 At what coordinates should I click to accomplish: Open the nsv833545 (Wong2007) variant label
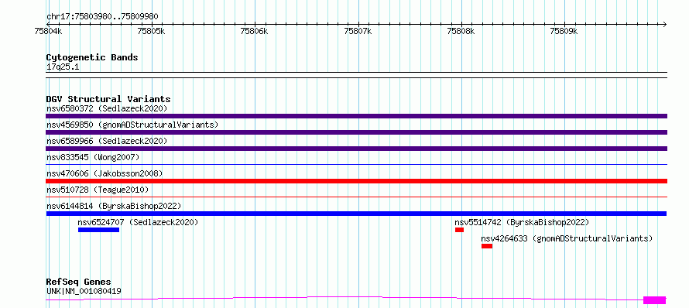[93, 157]
